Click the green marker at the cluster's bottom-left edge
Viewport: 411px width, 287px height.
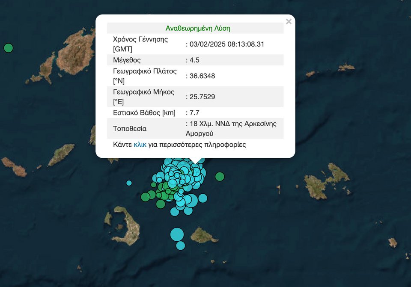point(161,204)
